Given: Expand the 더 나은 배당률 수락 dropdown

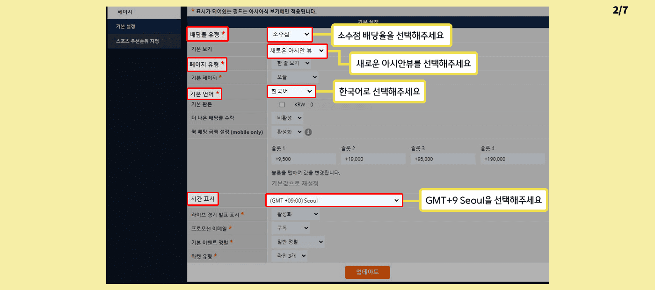Looking at the screenshot, I should pos(287,118).
